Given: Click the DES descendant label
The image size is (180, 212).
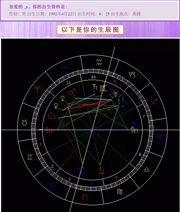Looking at the screenshot, I should (x=135, y=130).
